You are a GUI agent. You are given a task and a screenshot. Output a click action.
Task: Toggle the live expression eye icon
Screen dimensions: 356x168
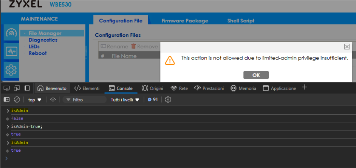tap(53, 100)
